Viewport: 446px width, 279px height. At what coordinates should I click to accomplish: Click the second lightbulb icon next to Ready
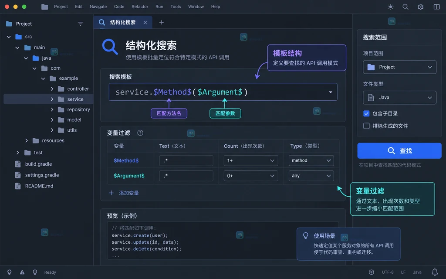tap(35, 272)
